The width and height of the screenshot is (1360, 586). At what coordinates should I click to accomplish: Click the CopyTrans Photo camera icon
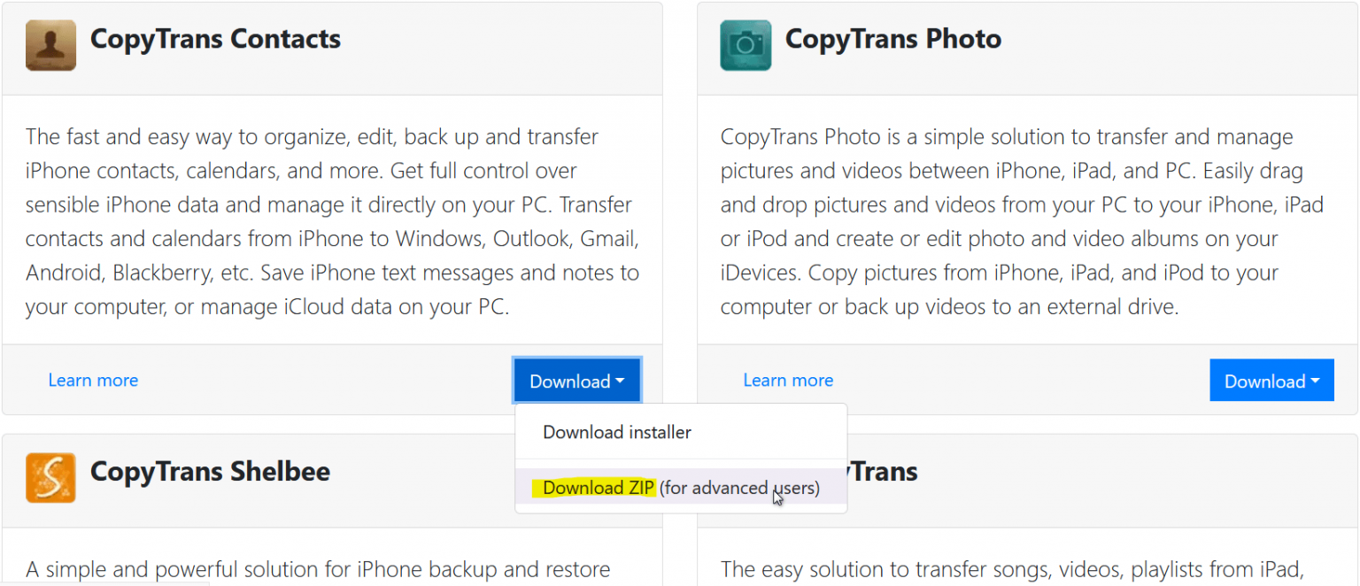(746, 44)
